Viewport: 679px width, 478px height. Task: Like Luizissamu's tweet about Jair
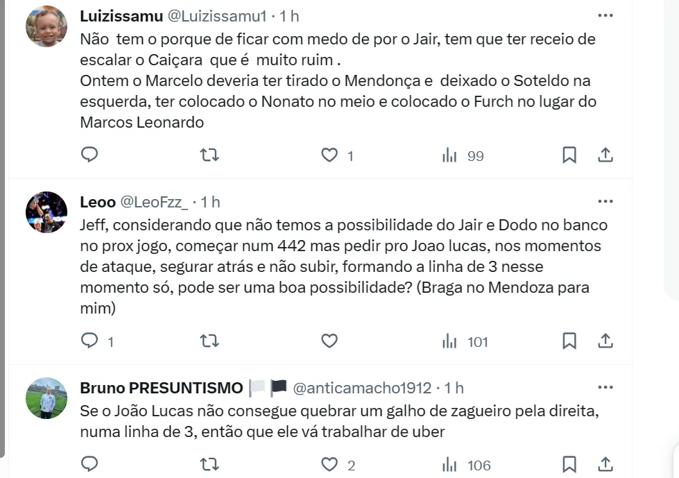tap(329, 155)
